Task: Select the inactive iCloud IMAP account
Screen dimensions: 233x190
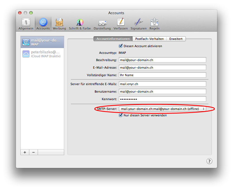Action: 42,54
